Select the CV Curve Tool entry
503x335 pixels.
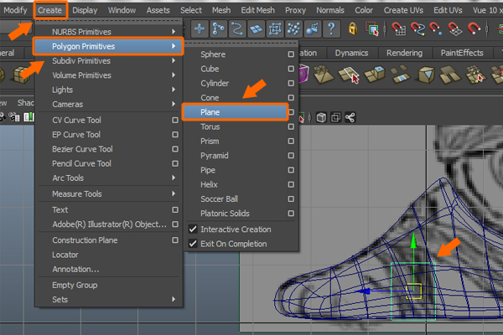point(75,120)
